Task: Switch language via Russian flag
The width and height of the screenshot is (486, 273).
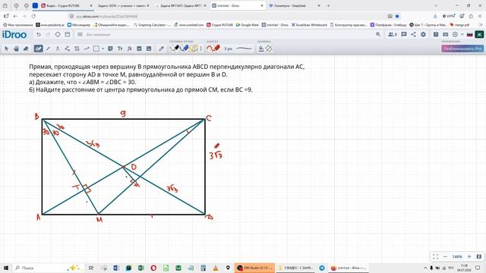Action: (469, 34)
